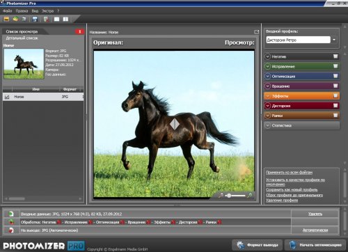Screen dimensions: 348x252
Task: Expand the Статистика section chevron
Action: 268,125
